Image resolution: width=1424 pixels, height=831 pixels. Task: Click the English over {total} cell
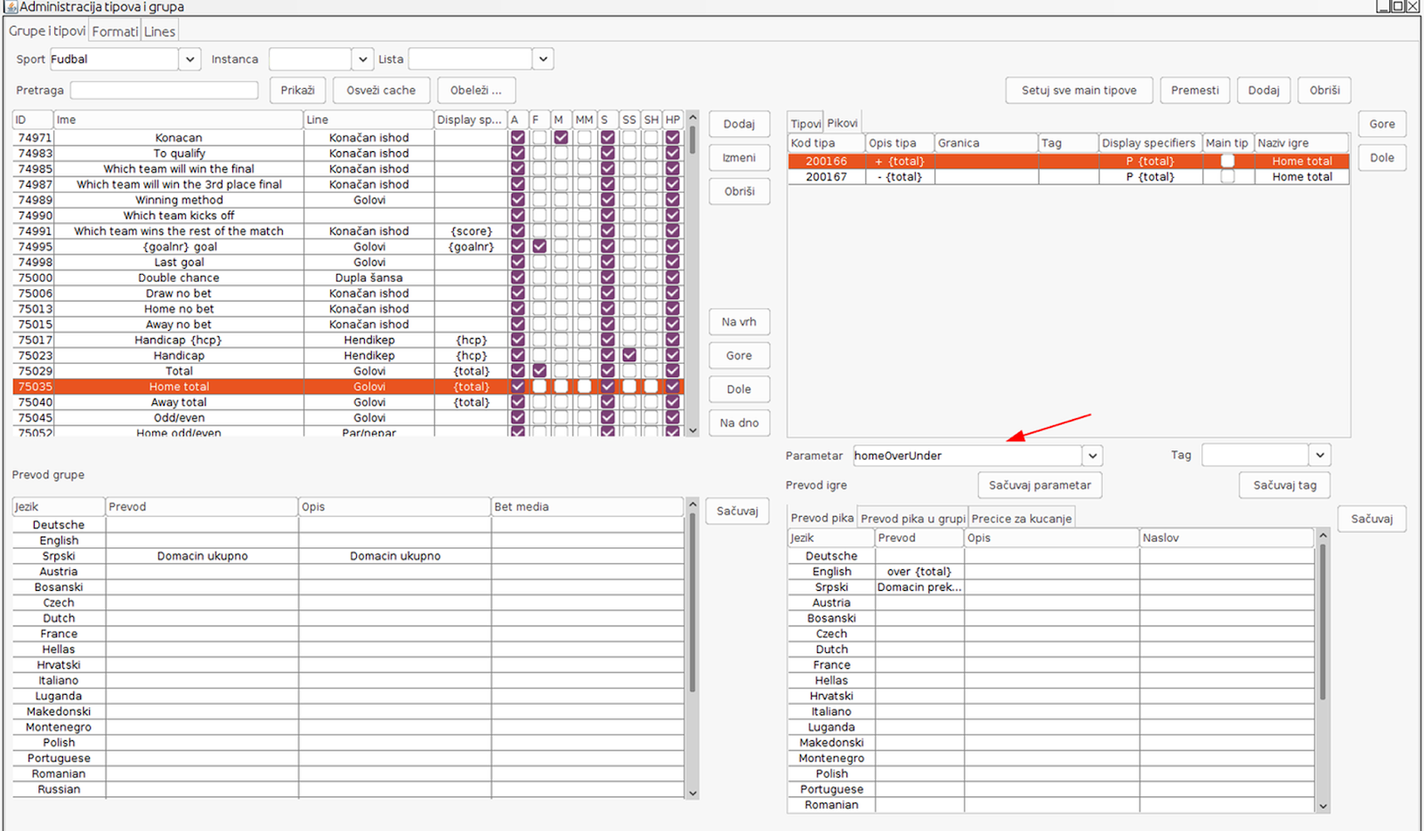coord(919,572)
